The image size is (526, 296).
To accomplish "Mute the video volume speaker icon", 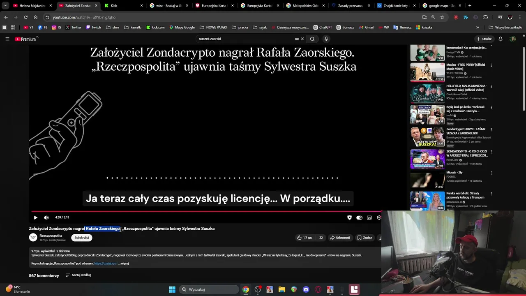I will (x=46, y=217).
